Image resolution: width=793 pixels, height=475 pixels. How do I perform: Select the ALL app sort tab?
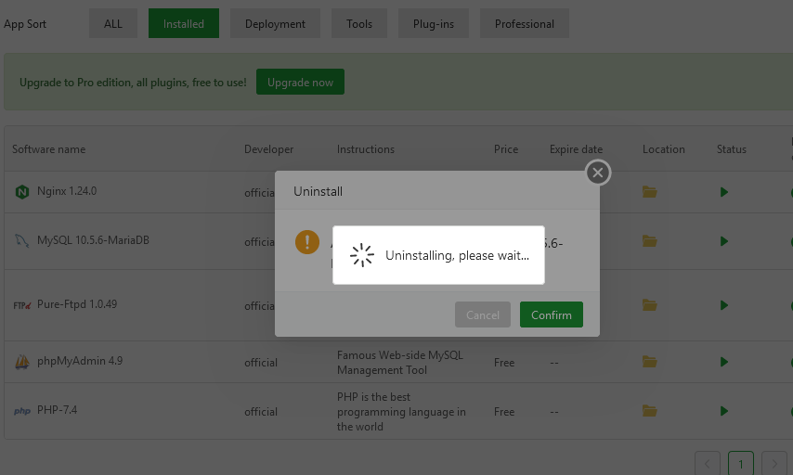click(113, 24)
